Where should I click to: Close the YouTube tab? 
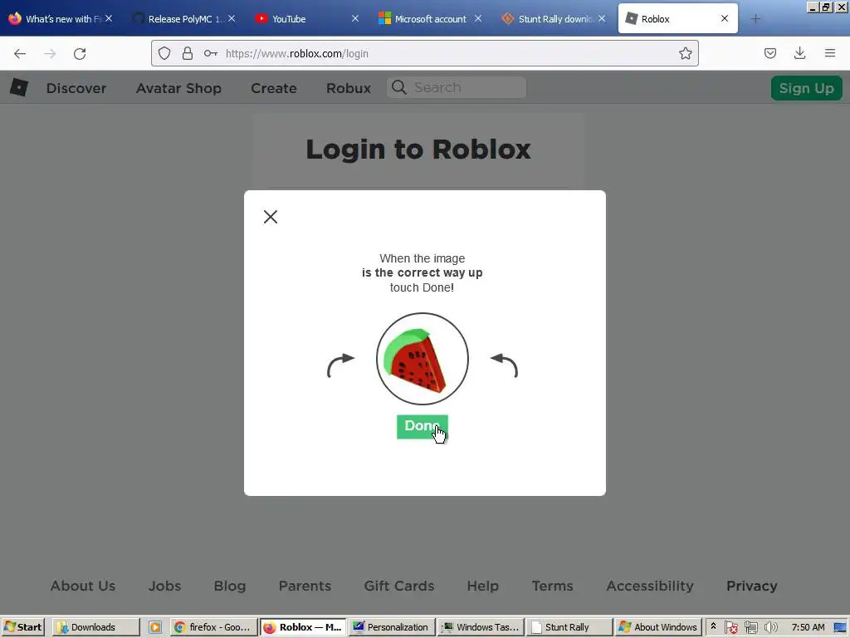tap(355, 18)
